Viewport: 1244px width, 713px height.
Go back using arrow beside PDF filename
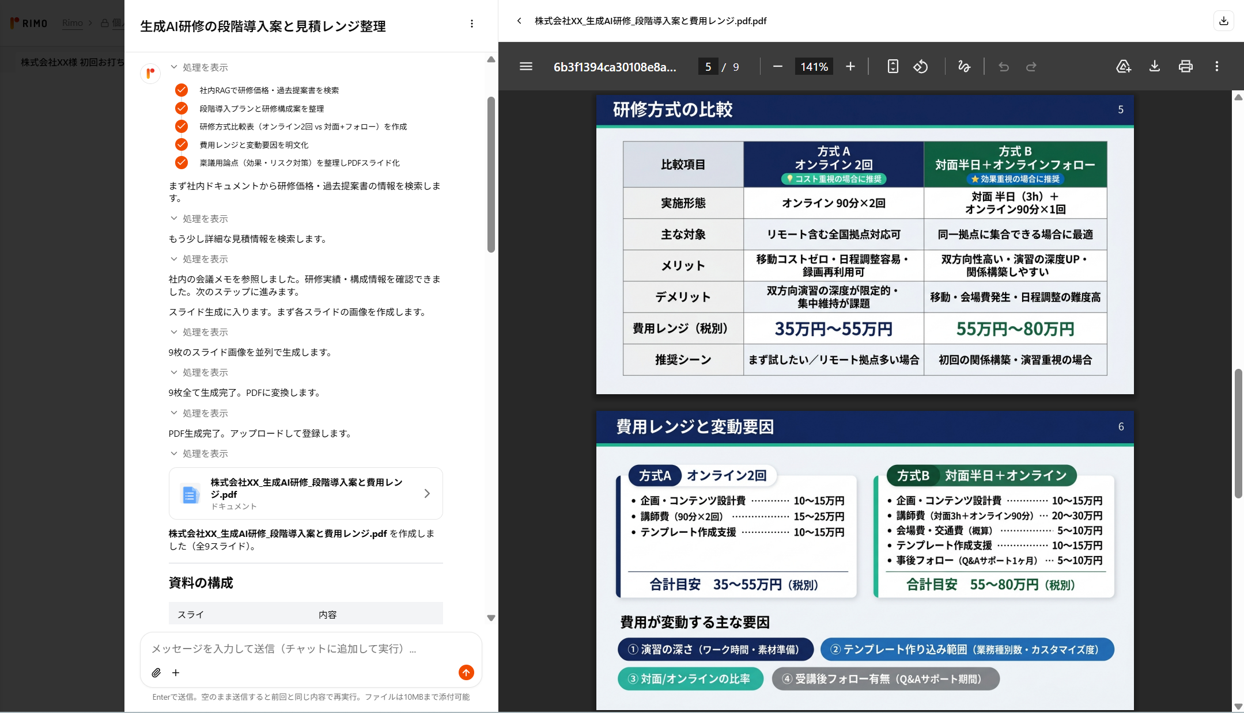point(519,21)
